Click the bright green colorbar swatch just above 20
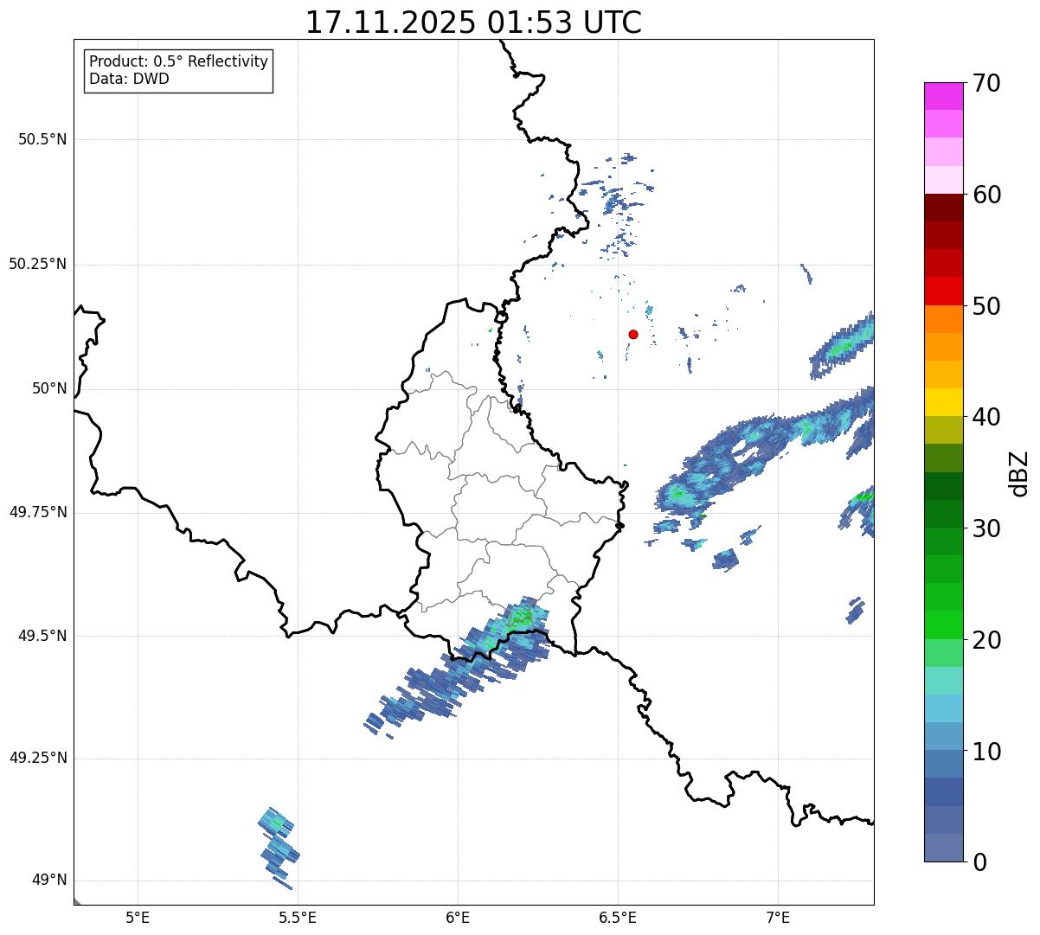 [944, 625]
